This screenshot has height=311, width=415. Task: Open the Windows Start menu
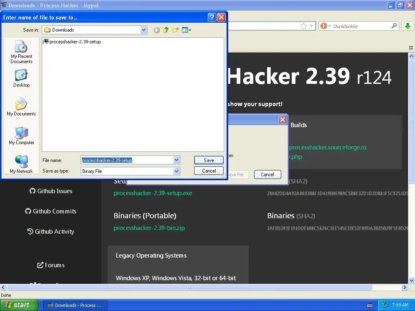pyautogui.click(x=19, y=305)
